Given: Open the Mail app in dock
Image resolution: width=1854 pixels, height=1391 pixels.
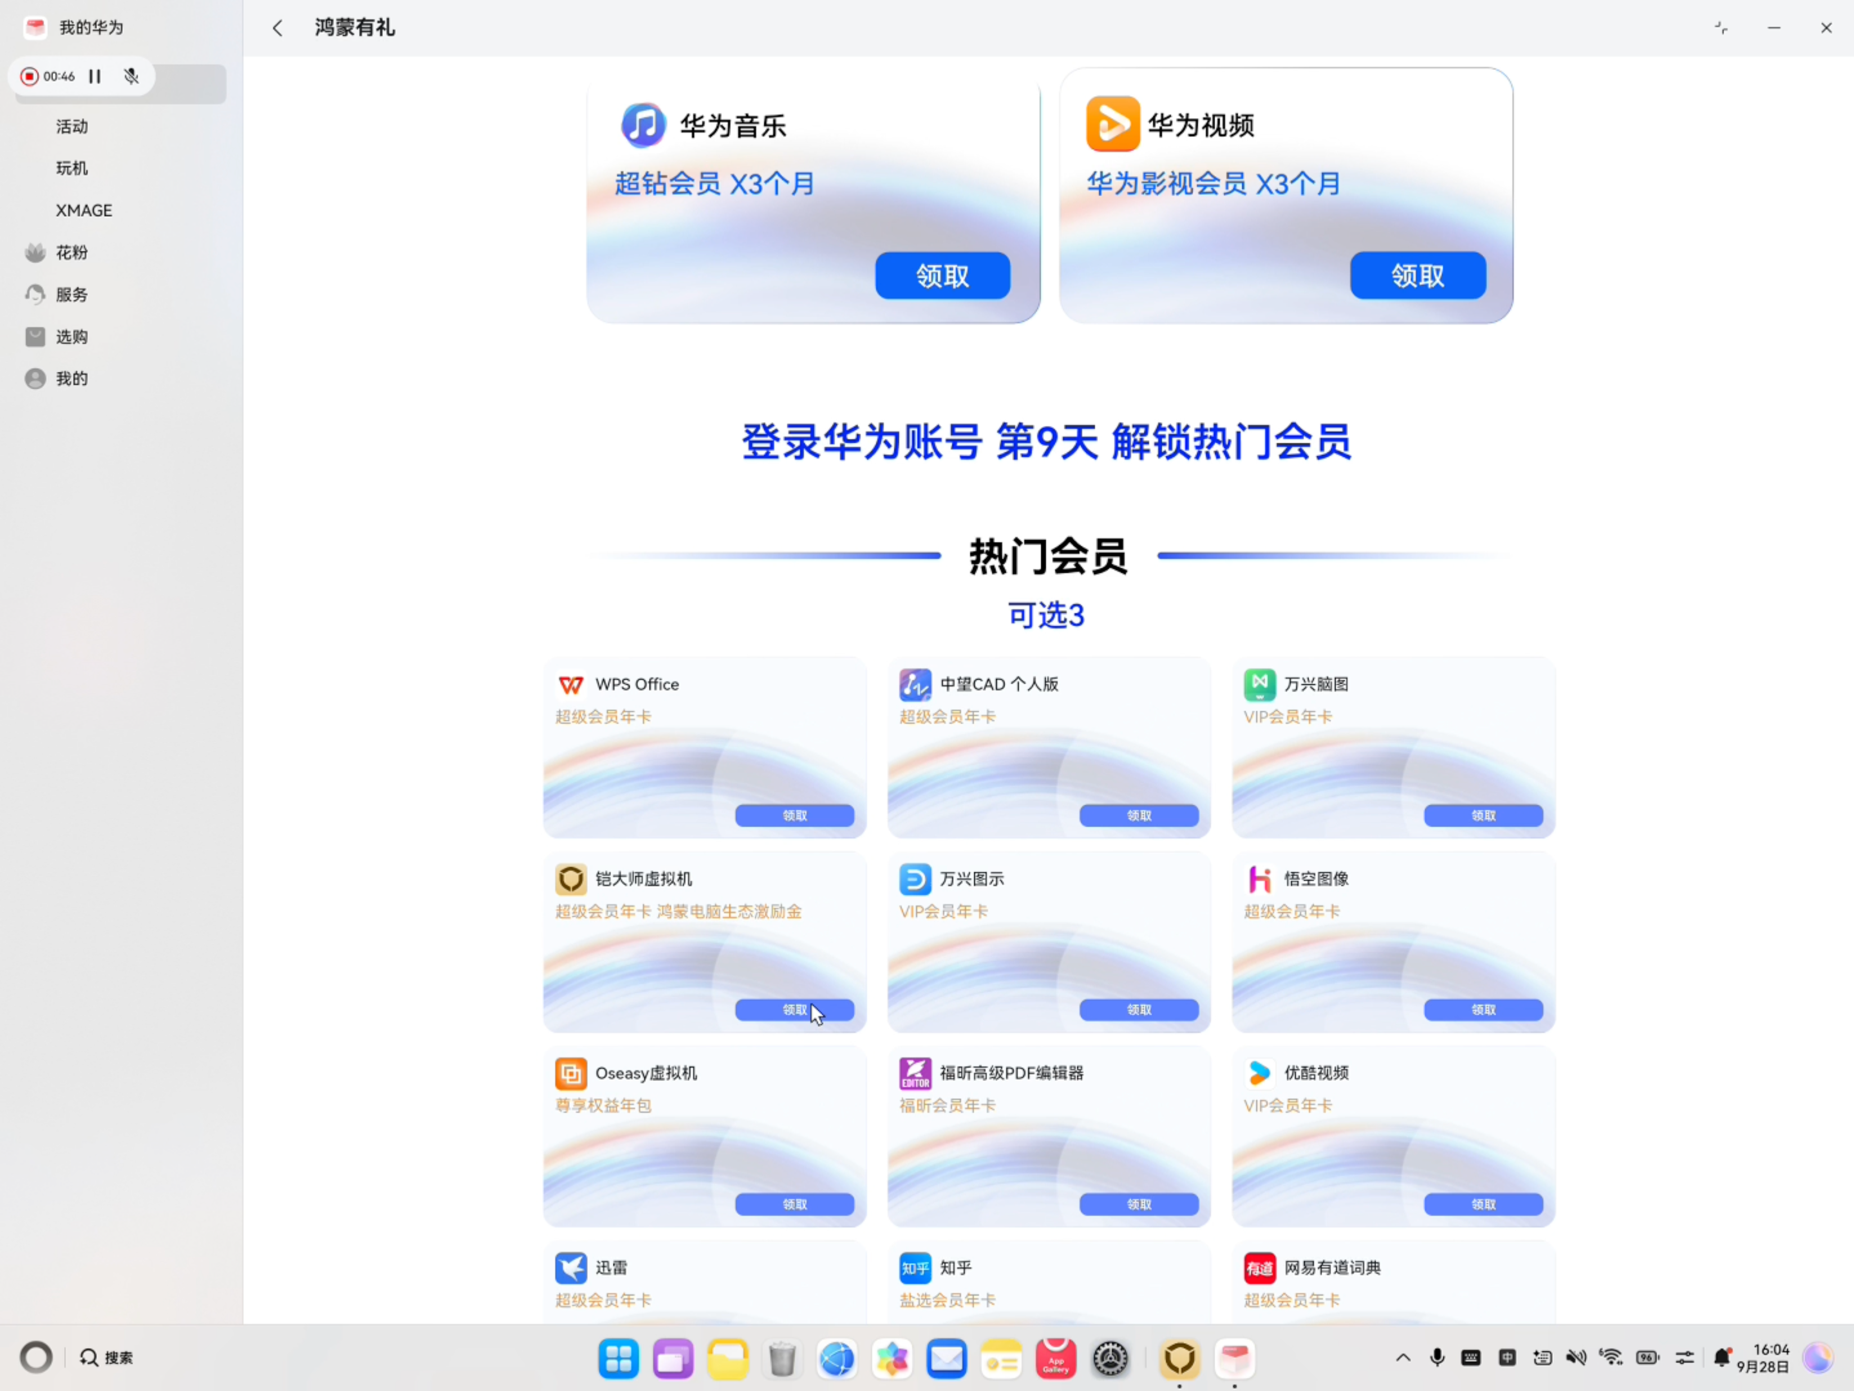Looking at the screenshot, I should (x=946, y=1358).
